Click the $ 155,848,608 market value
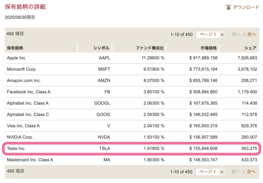 (x=203, y=148)
